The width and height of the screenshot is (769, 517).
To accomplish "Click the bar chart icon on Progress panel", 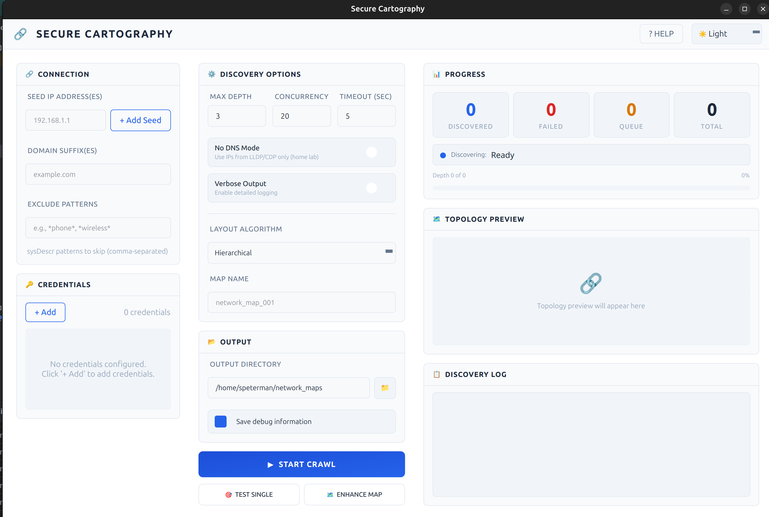I will pos(436,74).
